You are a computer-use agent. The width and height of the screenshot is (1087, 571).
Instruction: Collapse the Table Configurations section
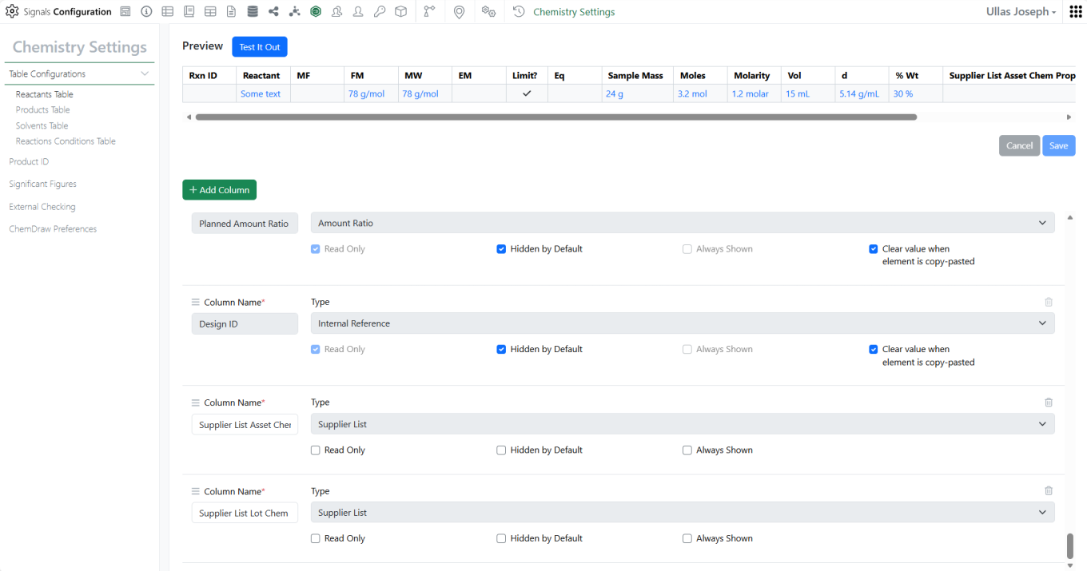pyautogui.click(x=145, y=73)
